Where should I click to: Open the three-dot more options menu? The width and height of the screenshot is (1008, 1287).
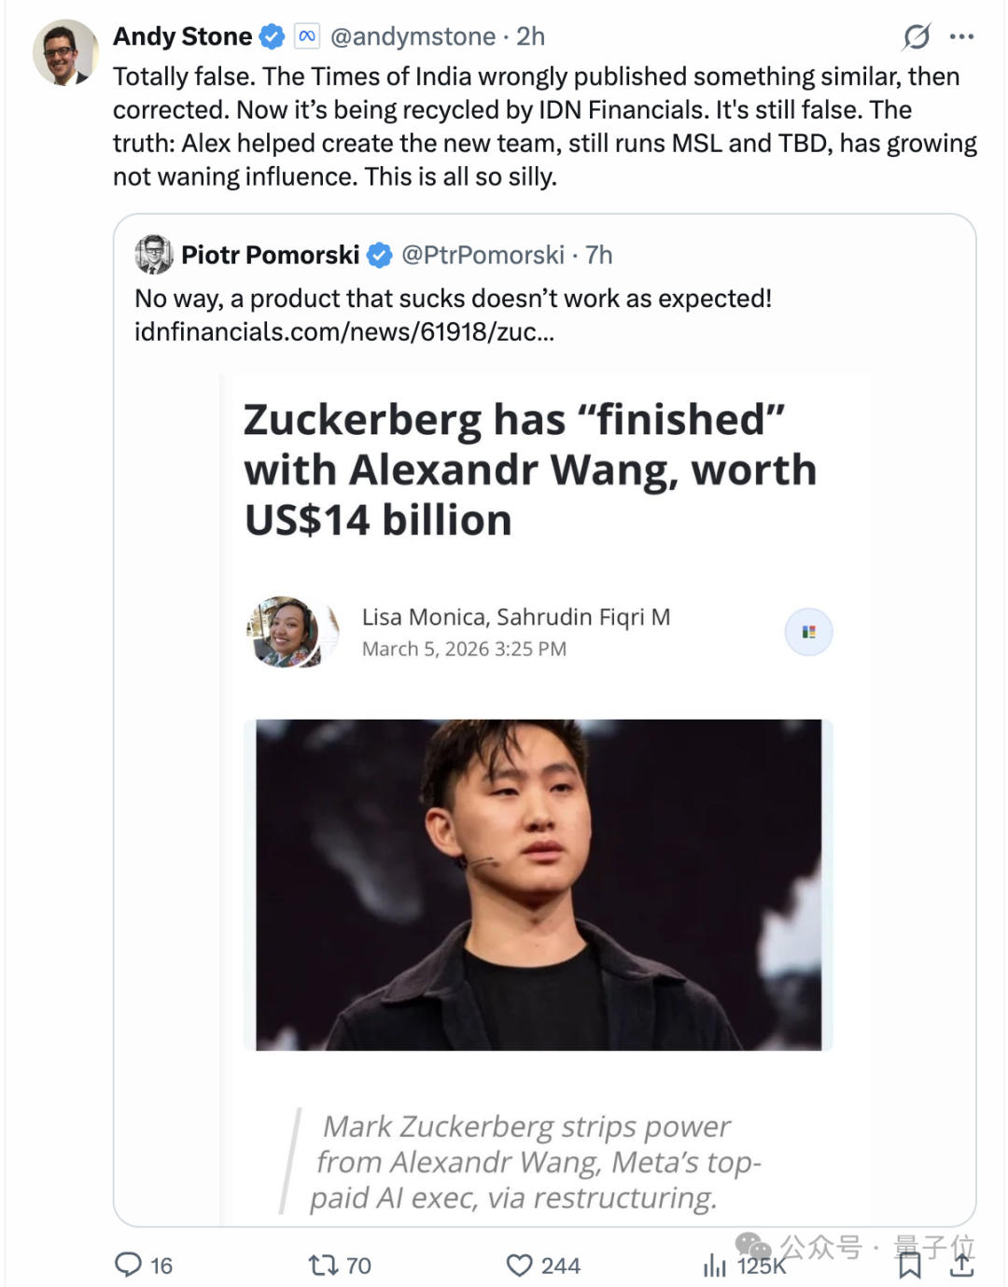tap(961, 36)
